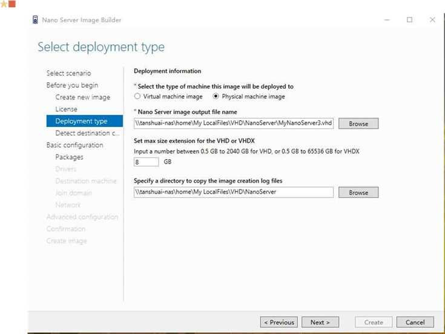
Task: Open the Before you begin step
Action: [72, 85]
